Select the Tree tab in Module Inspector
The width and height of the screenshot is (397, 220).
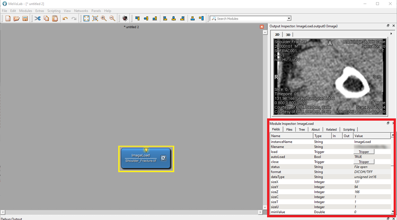[x=302, y=129]
